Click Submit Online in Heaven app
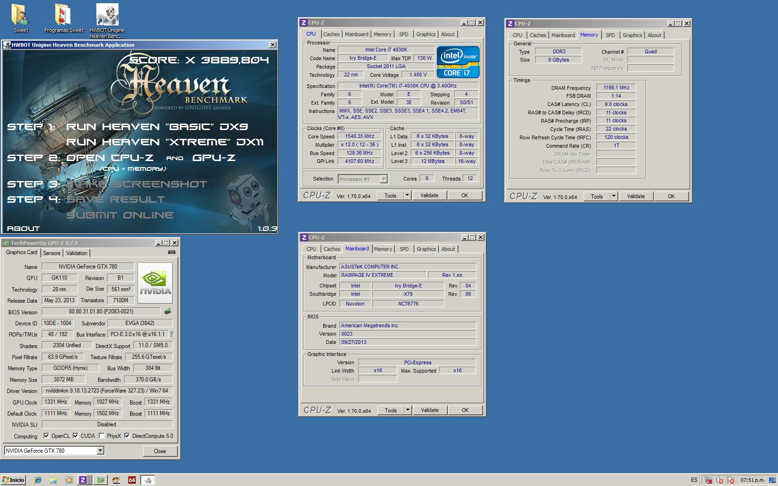Screen dimensions: 778x486 pyautogui.click(x=120, y=215)
